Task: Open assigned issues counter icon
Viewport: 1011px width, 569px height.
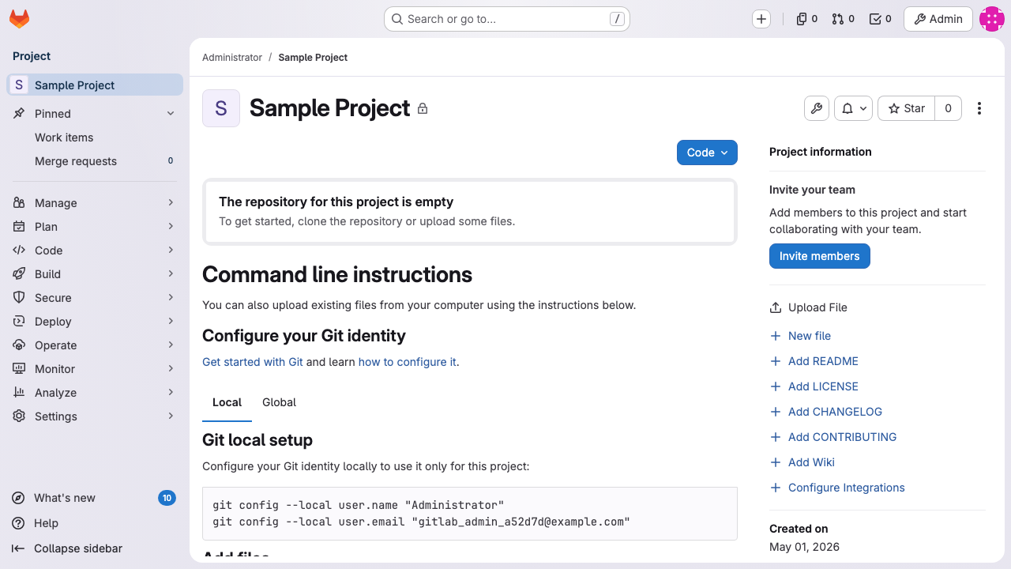Action: (807, 19)
